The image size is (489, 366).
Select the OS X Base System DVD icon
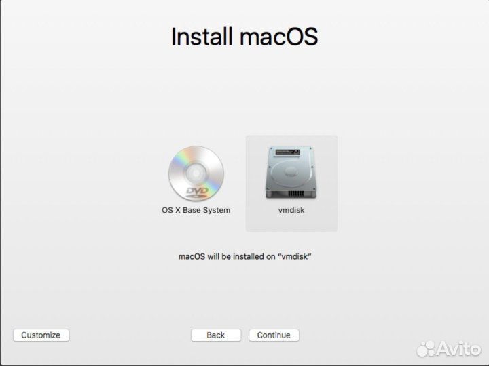coord(196,173)
